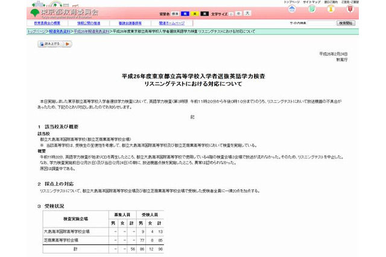Click the page title line 平成26年度東京都立高等学校入学者選抜英語学力検査

click(193, 76)
